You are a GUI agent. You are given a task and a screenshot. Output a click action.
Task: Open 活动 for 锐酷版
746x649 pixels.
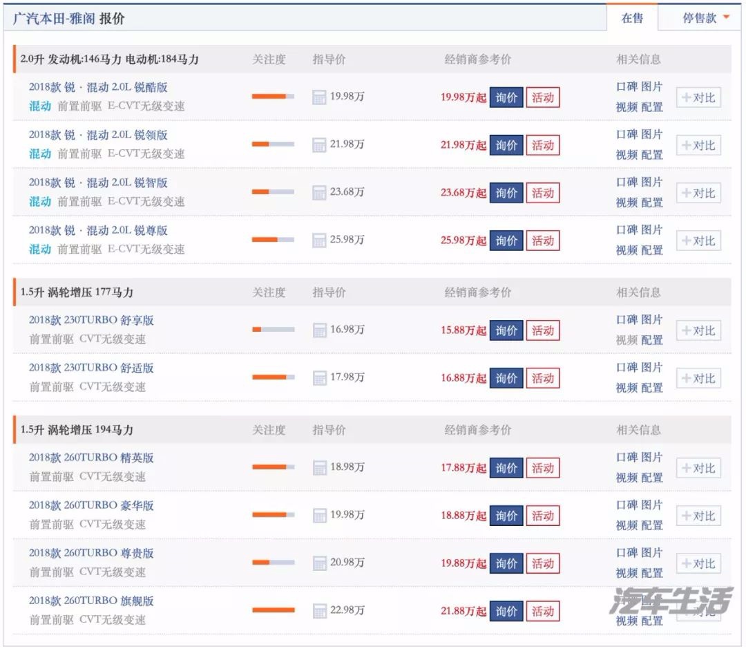click(543, 97)
